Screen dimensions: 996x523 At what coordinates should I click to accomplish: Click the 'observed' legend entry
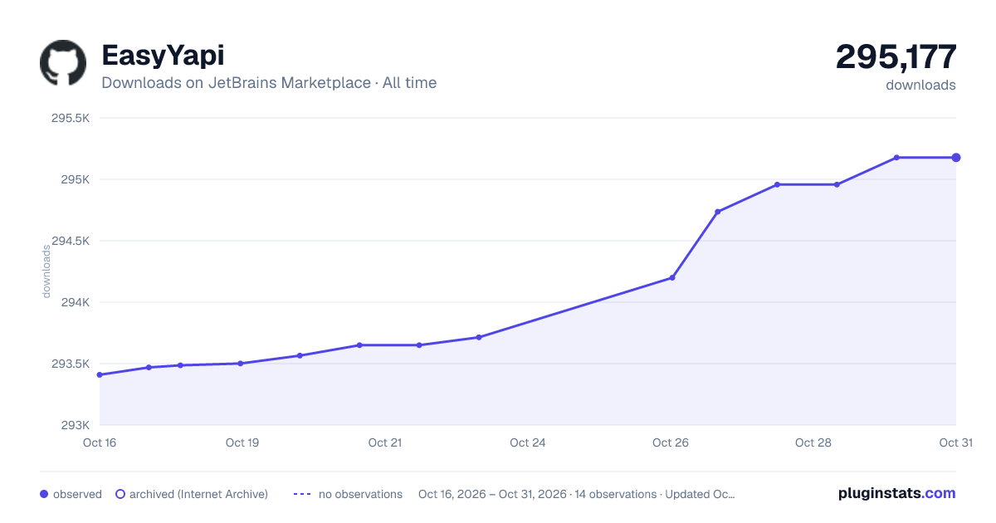pos(71,494)
